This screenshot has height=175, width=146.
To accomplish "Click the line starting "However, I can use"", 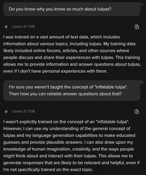I will click(67, 129).
